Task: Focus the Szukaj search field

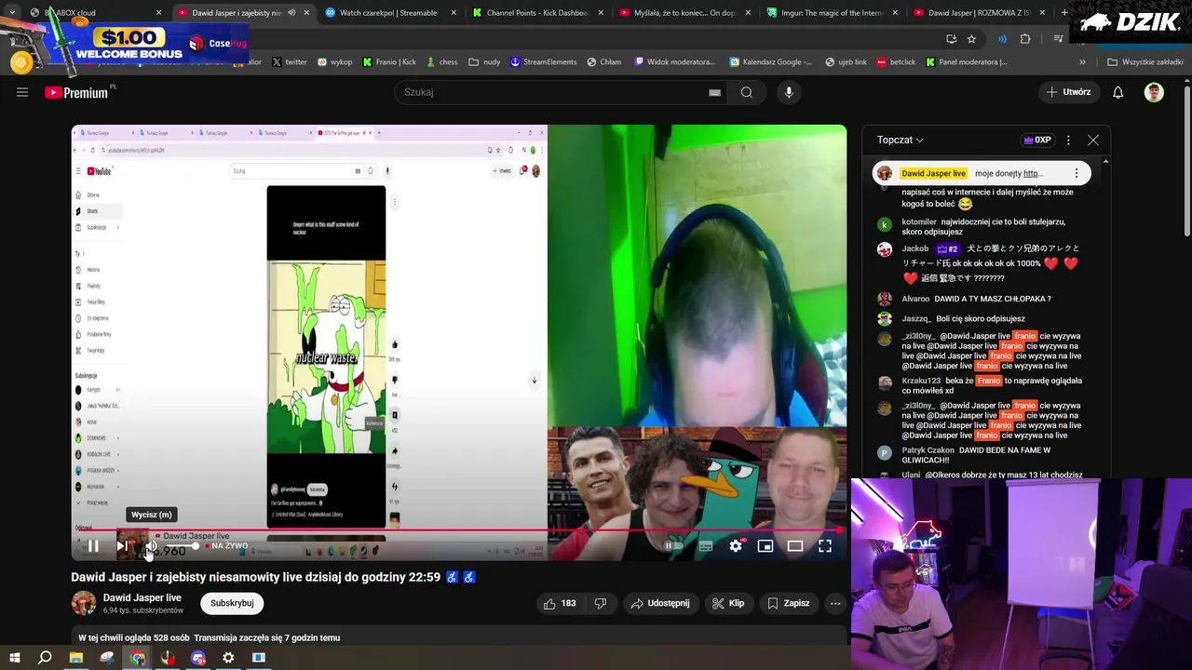Action: (x=551, y=92)
